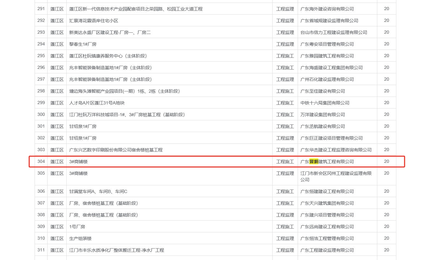The image size is (436, 260).
Task: Select company 广东远尚建设工程有限公司
Action: pyautogui.click(x=327, y=227)
